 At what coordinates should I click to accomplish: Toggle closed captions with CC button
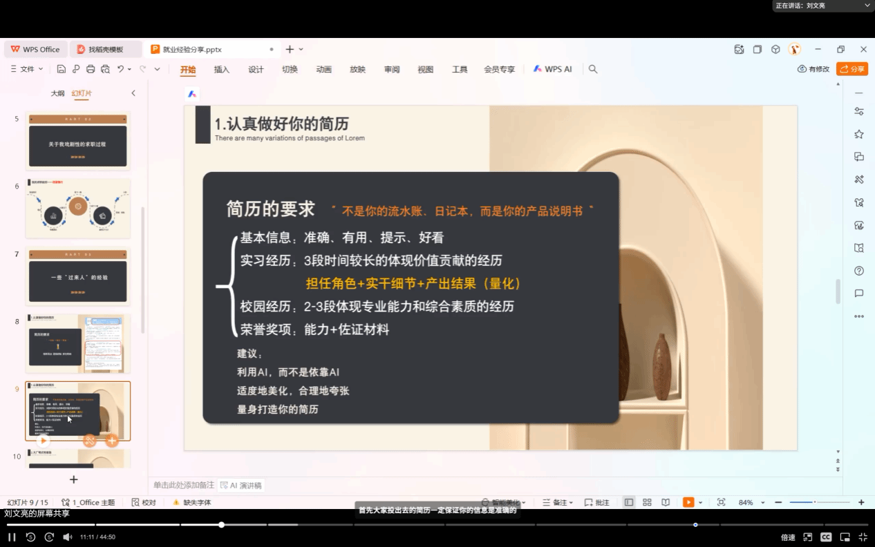pos(826,537)
